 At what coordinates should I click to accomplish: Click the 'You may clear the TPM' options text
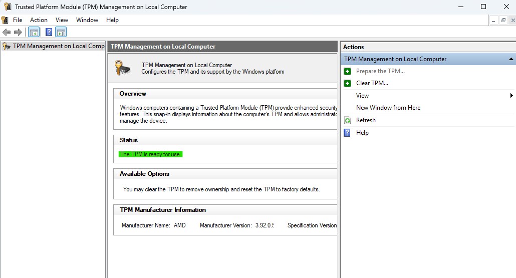pos(221,189)
